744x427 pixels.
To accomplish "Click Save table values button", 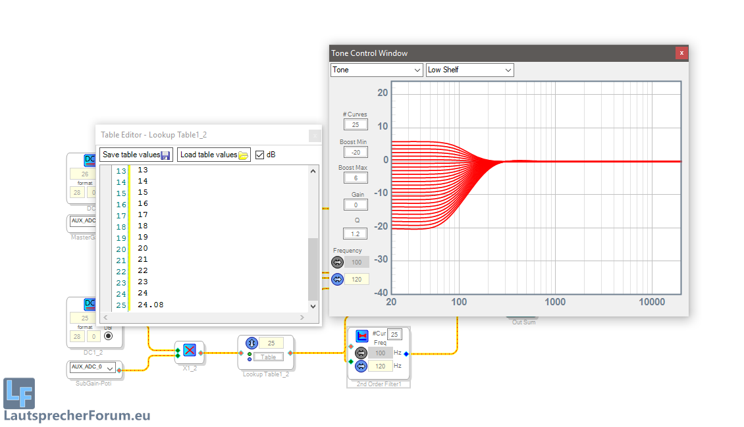I will pyautogui.click(x=136, y=155).
